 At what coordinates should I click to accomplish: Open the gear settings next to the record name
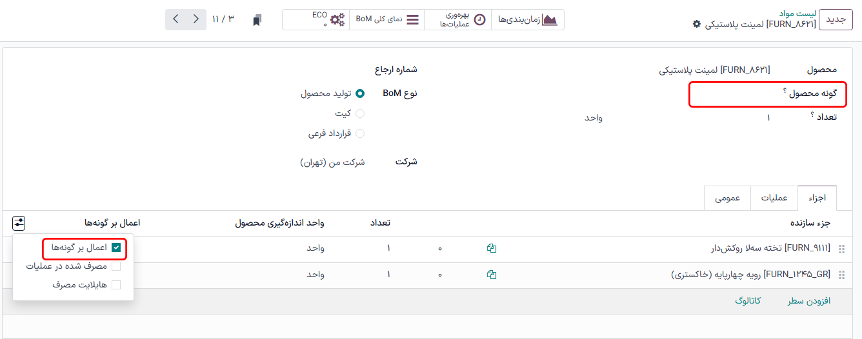(696, 24)
